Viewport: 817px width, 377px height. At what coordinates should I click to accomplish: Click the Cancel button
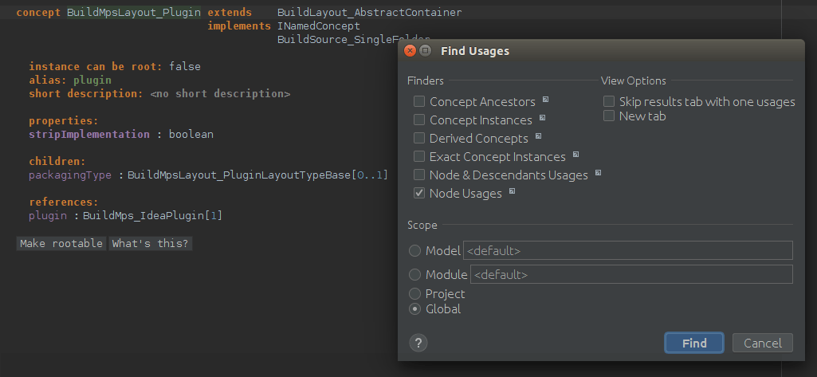(762, 343)
